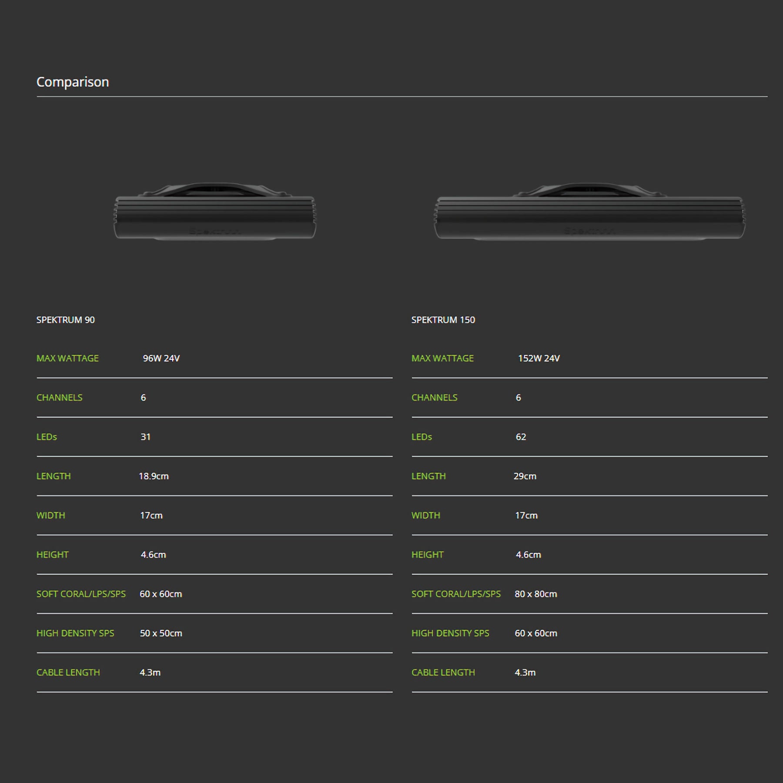Select the 80 x 80cm coverage value
783x783 pixels.
pos(535,594)
